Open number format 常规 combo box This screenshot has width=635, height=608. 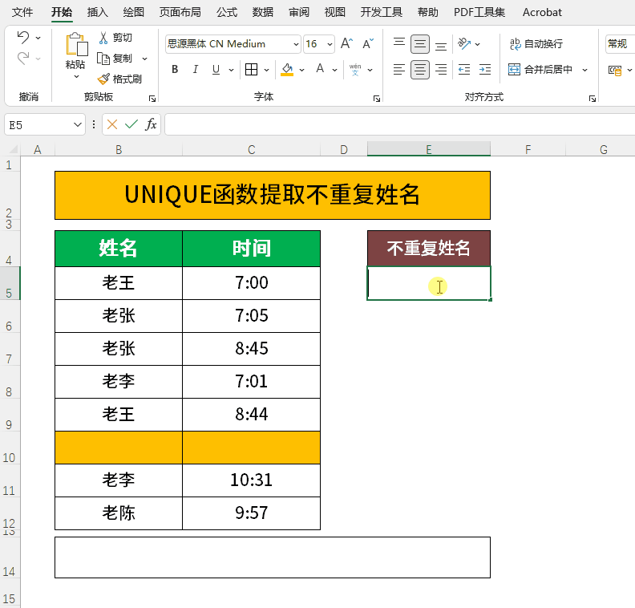(620, 44)
